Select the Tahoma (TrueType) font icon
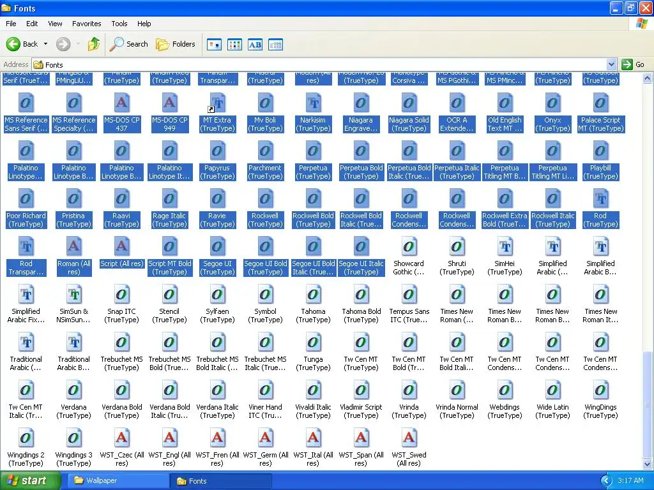Image resolution: width=654 pixels, height=490 pixels. [x=313, y=295]
